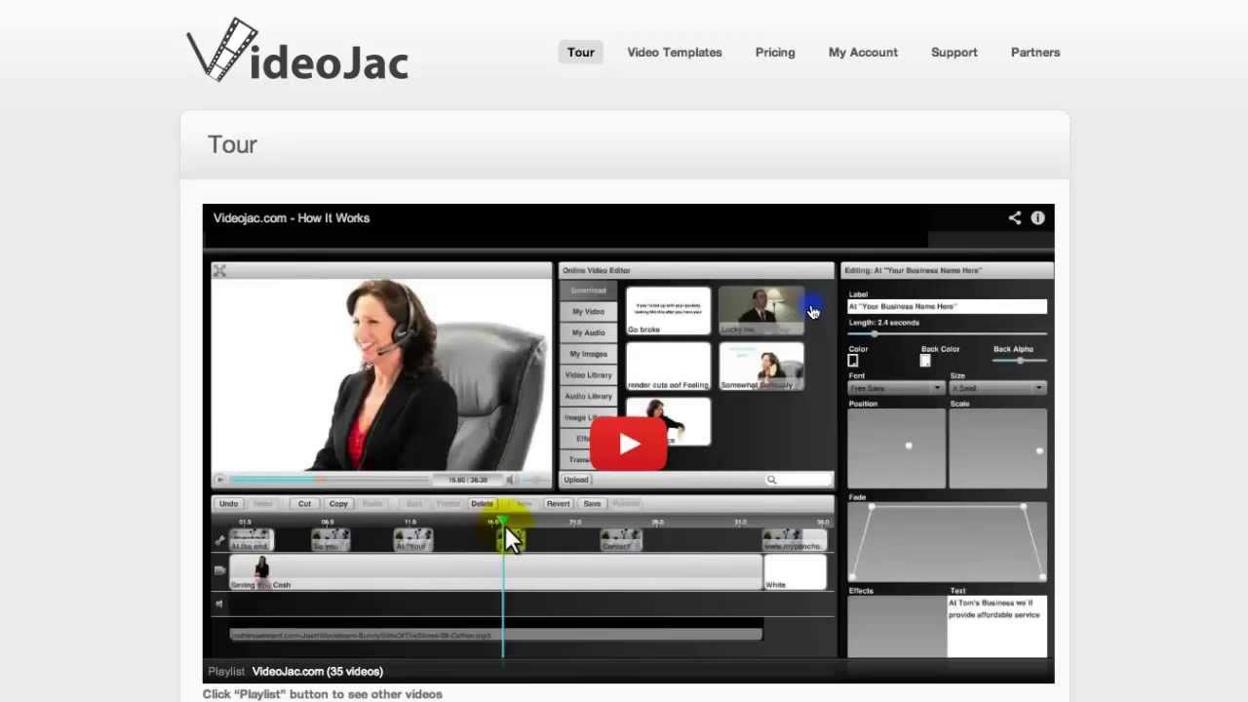Screen dimensions: 1248x702
Task: Open the Tour navigation tab
Action: coord(581,53)
